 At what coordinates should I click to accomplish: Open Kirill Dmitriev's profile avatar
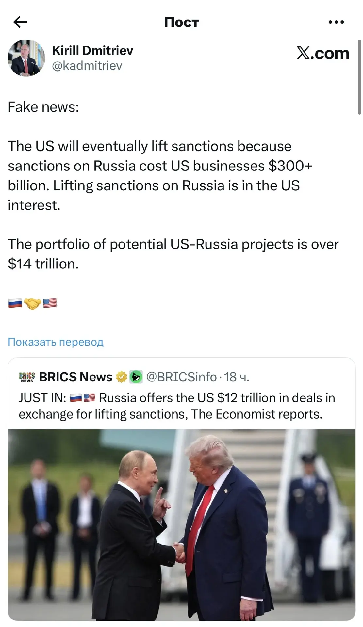click(x=26, y=58)
